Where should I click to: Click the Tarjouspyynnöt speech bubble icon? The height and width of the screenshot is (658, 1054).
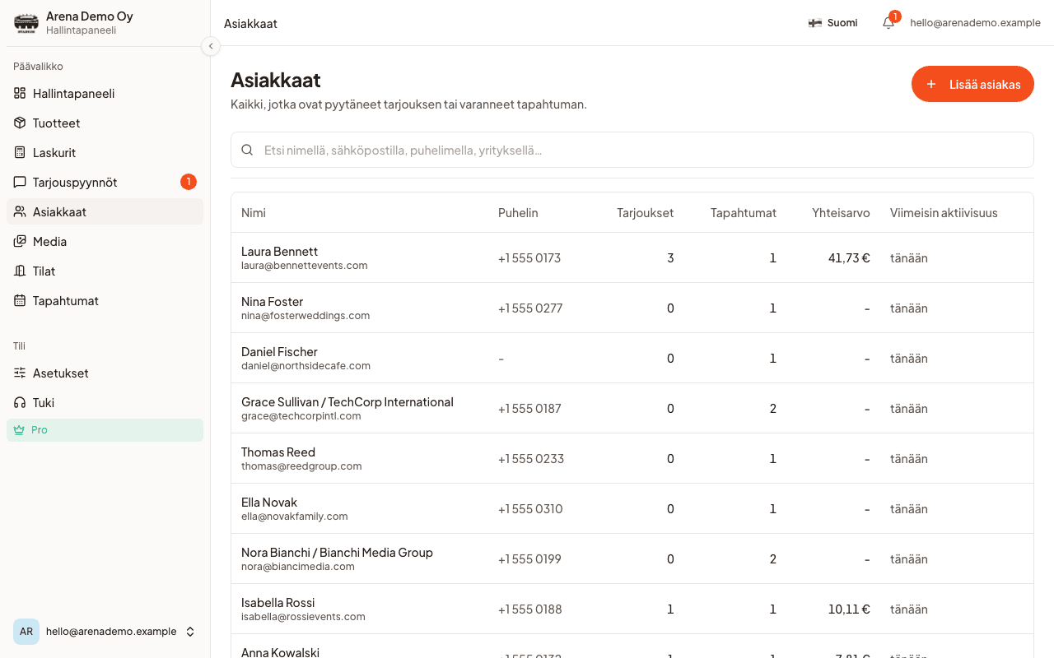pos(20,183)
